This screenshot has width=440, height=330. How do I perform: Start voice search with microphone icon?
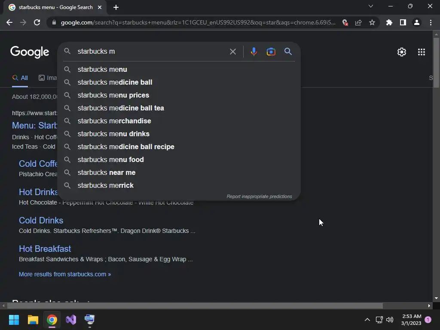coord(254,52)
